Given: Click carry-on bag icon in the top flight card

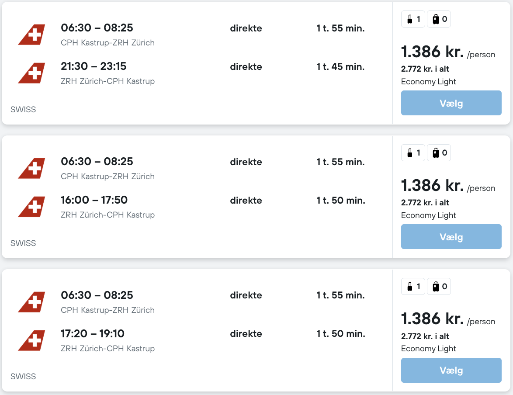Looking at the screenshot, I should click(x=409, y=19).
